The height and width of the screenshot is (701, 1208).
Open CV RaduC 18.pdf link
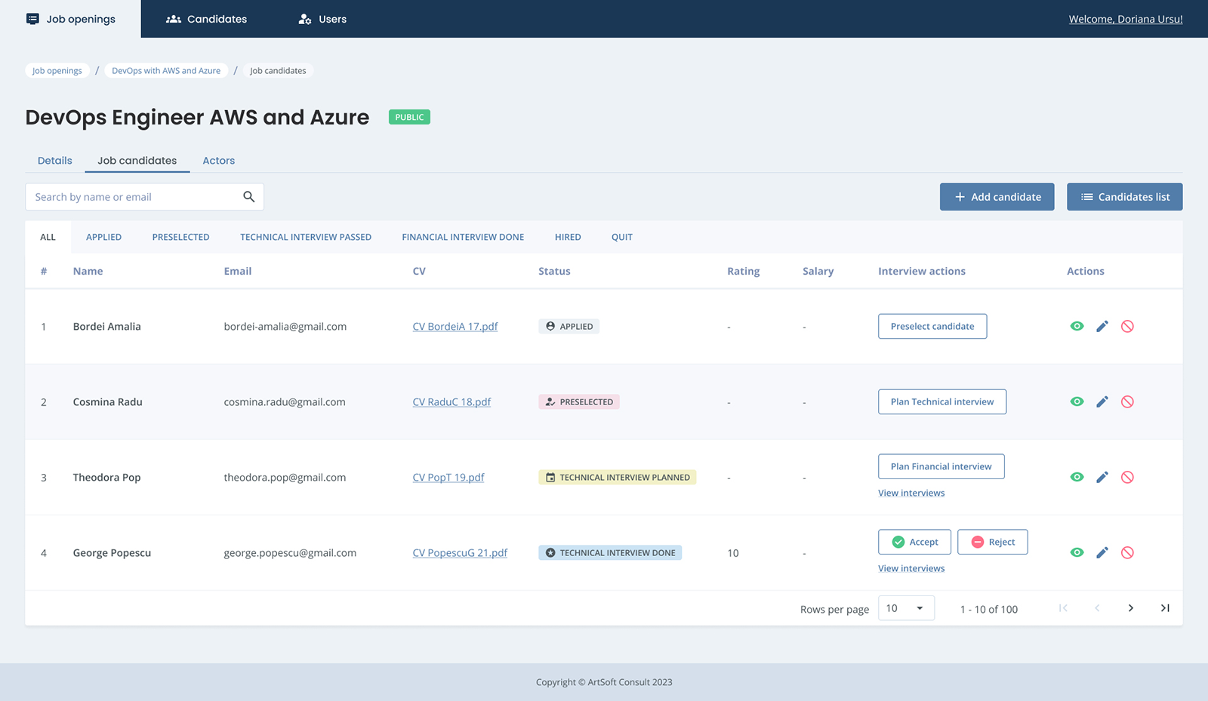pos(451,402)
